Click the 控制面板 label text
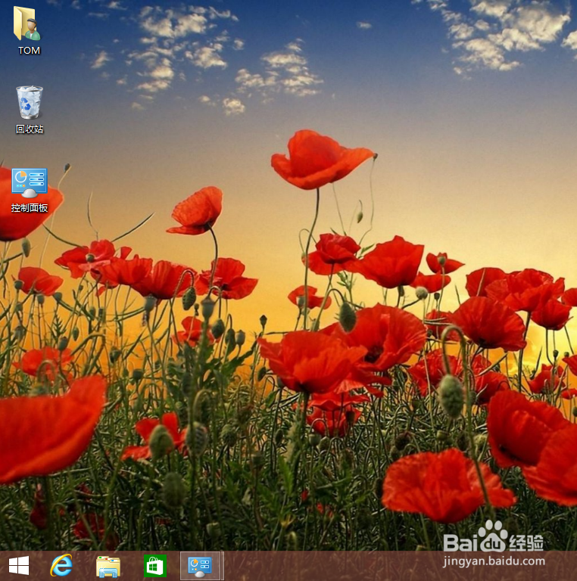The image size is (577, 581). (x=30, y=208)
